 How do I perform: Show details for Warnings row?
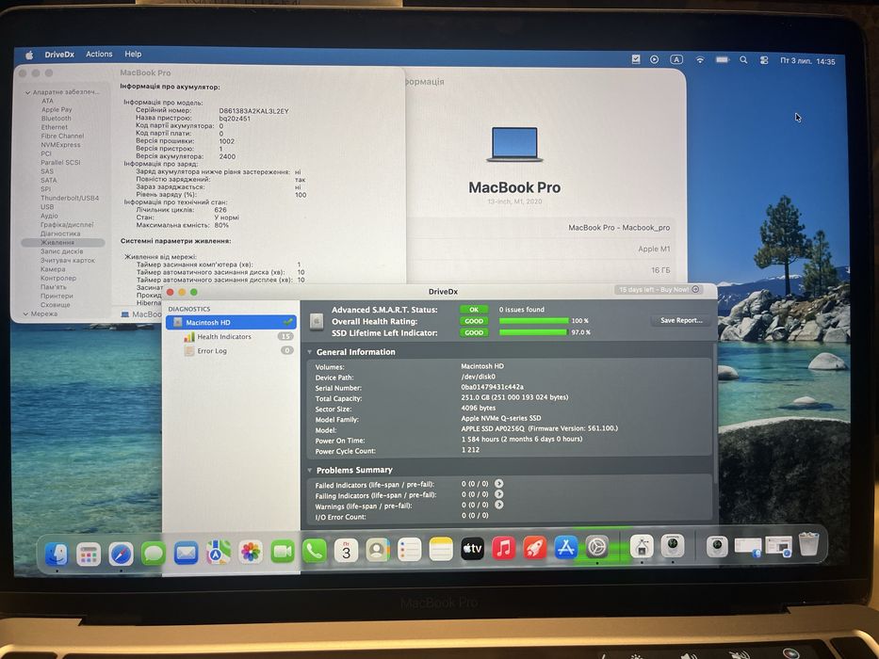click(499, 505)
